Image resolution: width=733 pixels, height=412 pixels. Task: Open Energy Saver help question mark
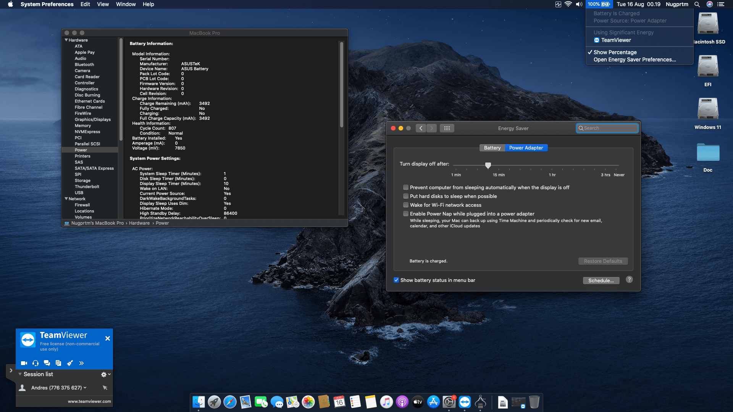(629, 280)
